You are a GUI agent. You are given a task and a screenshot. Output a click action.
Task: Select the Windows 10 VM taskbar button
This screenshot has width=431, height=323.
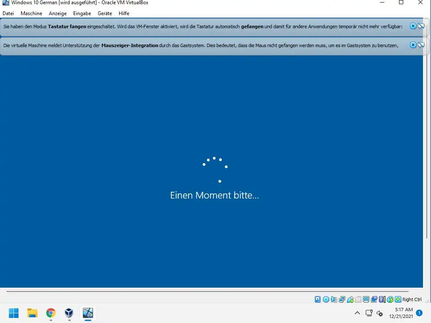88,313
